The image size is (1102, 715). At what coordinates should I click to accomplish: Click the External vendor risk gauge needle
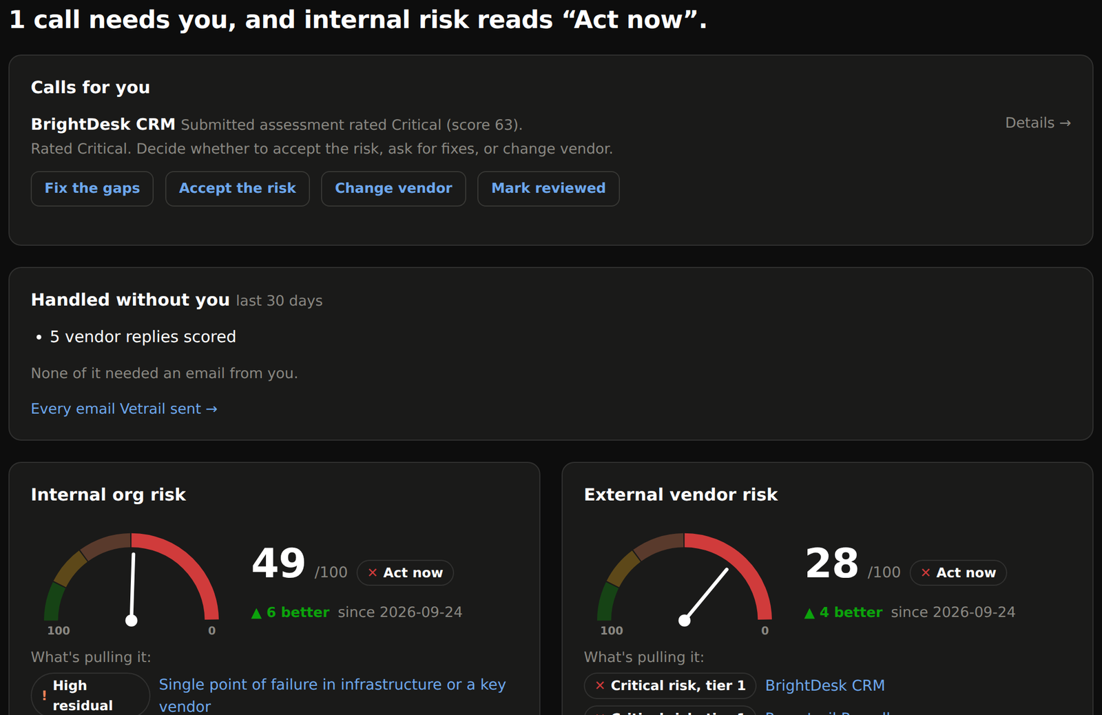[x=705, y=596]
